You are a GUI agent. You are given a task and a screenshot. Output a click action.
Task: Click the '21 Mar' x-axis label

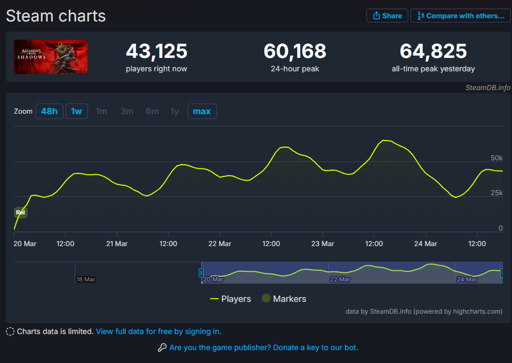[x=117, y=244]
